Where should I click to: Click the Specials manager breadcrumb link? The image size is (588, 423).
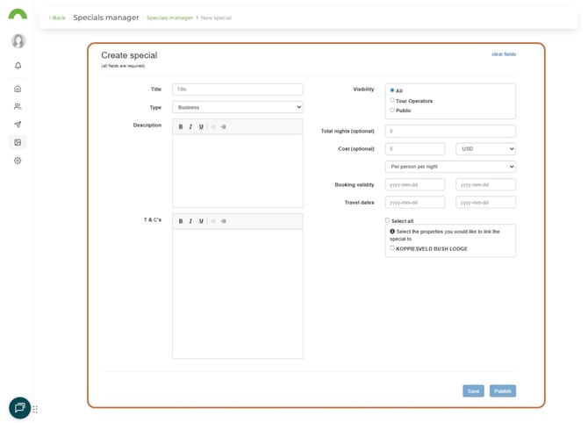click(x=169, y=18)
